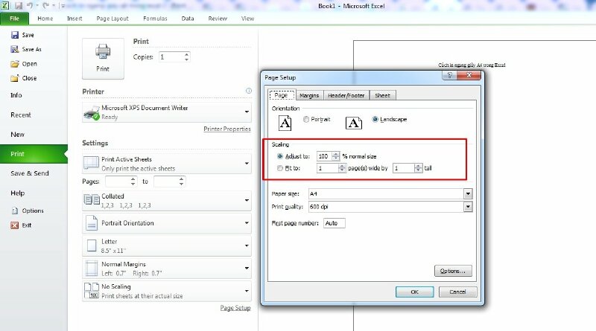Click the Options... button in dialog
This screenshot has width=596, height=331.
(453, 271)
